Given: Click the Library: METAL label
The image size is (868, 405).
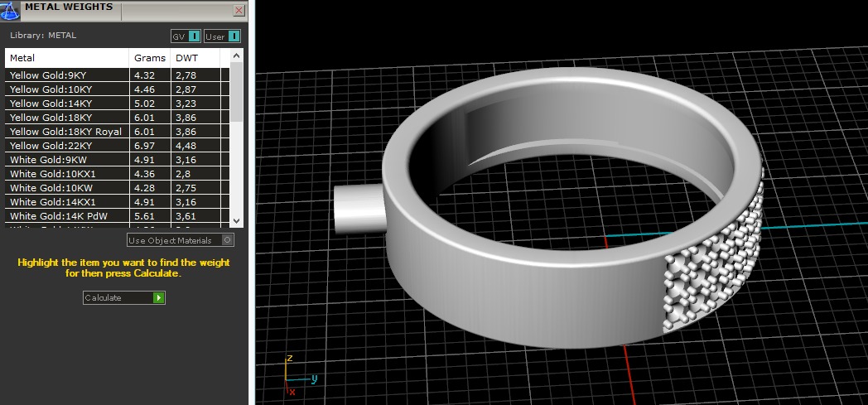Looking at the screenshot, I should (x=43, y=36).
